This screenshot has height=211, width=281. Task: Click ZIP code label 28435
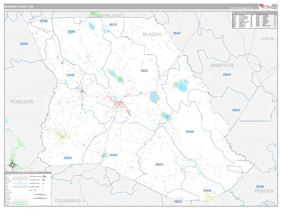pyautogui.click(x=260, y=186)
